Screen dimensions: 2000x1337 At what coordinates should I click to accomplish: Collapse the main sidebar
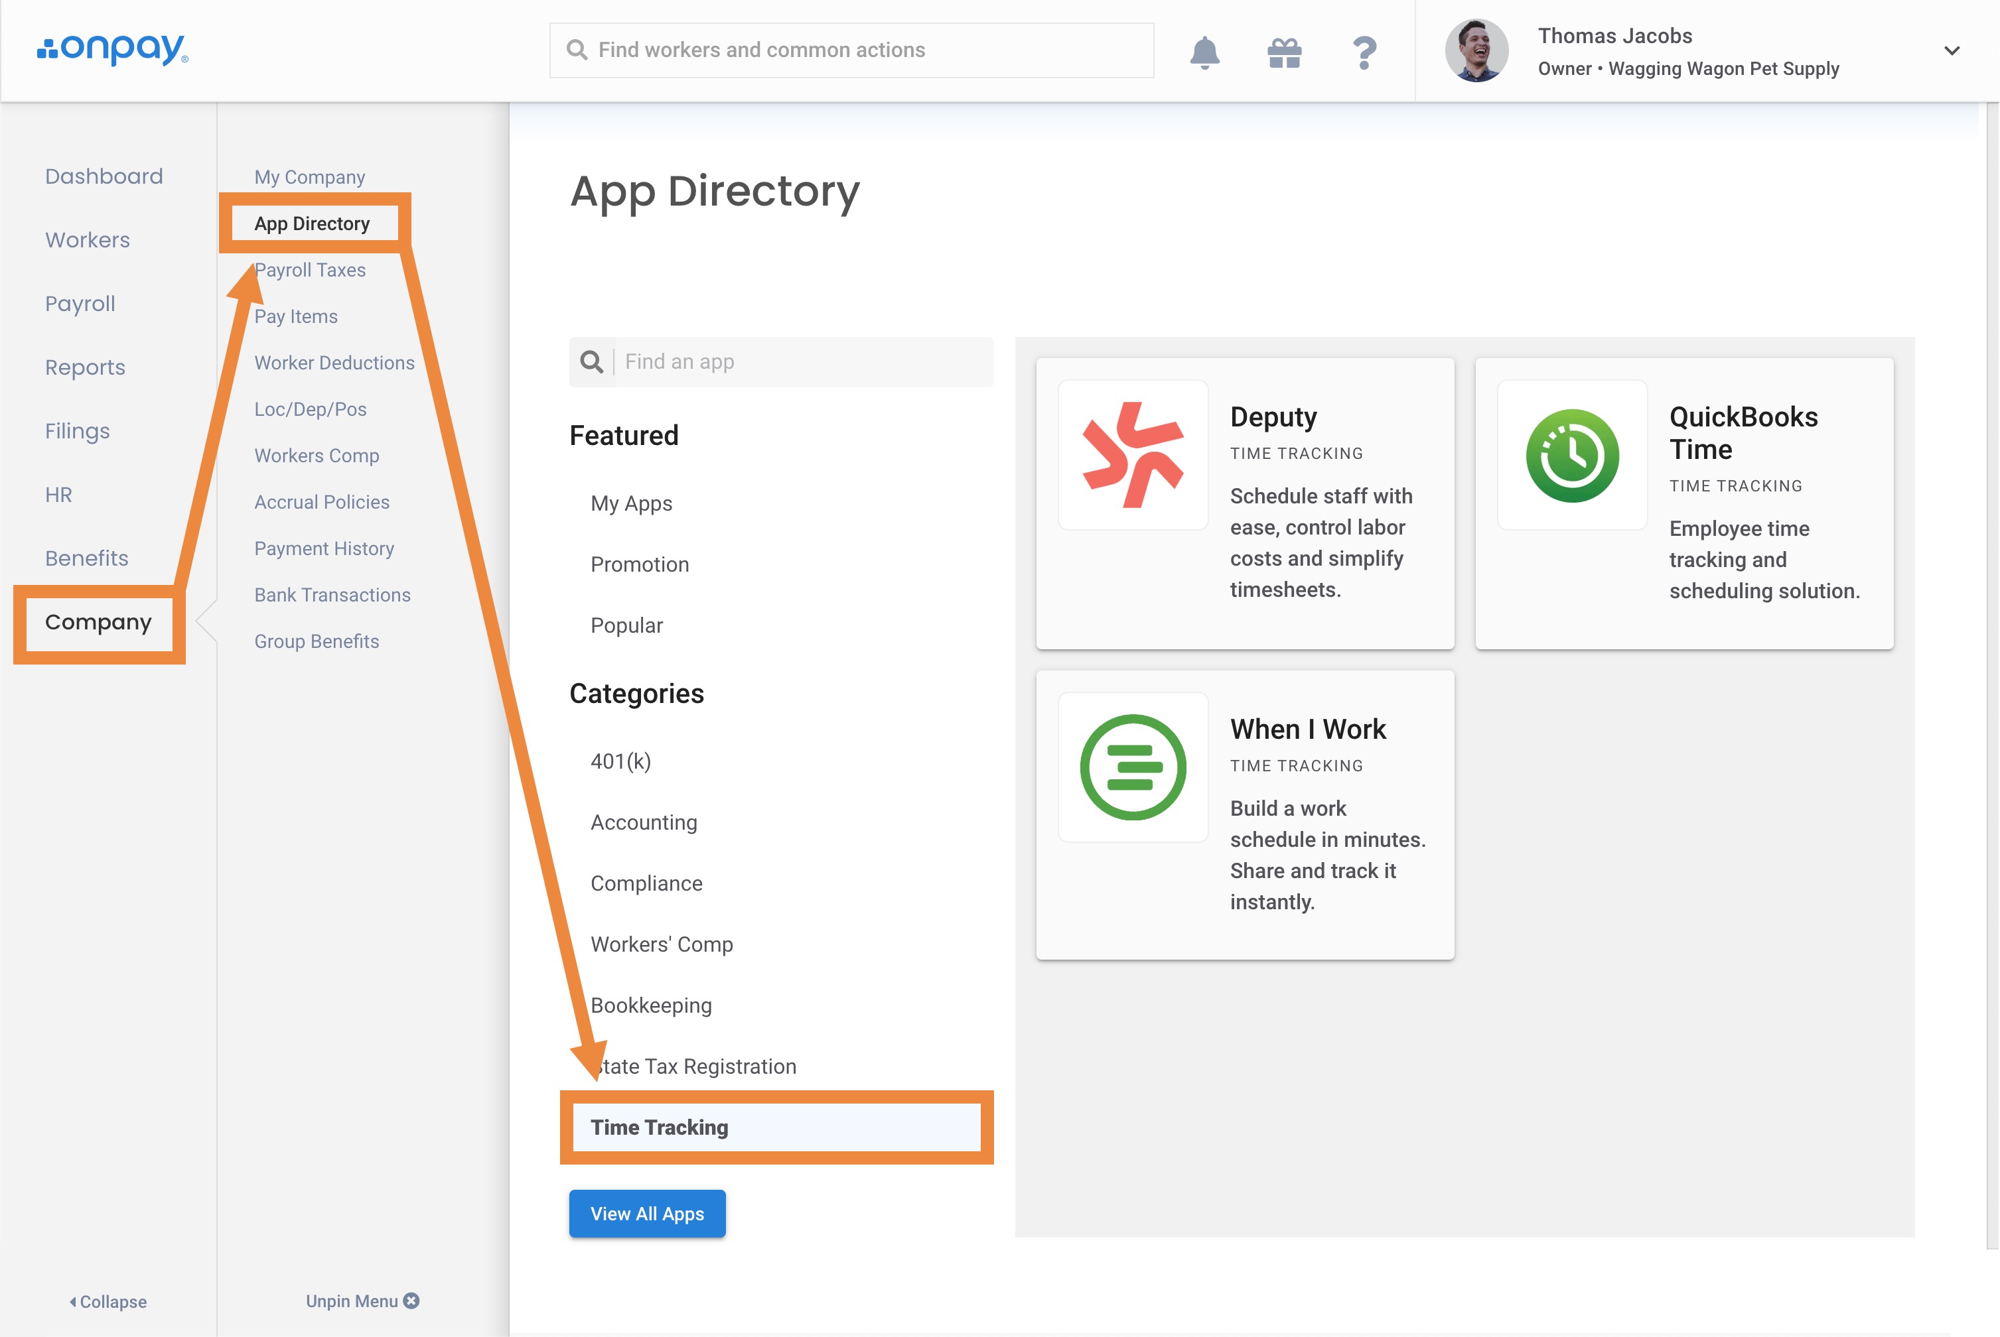coord(107,1301)
